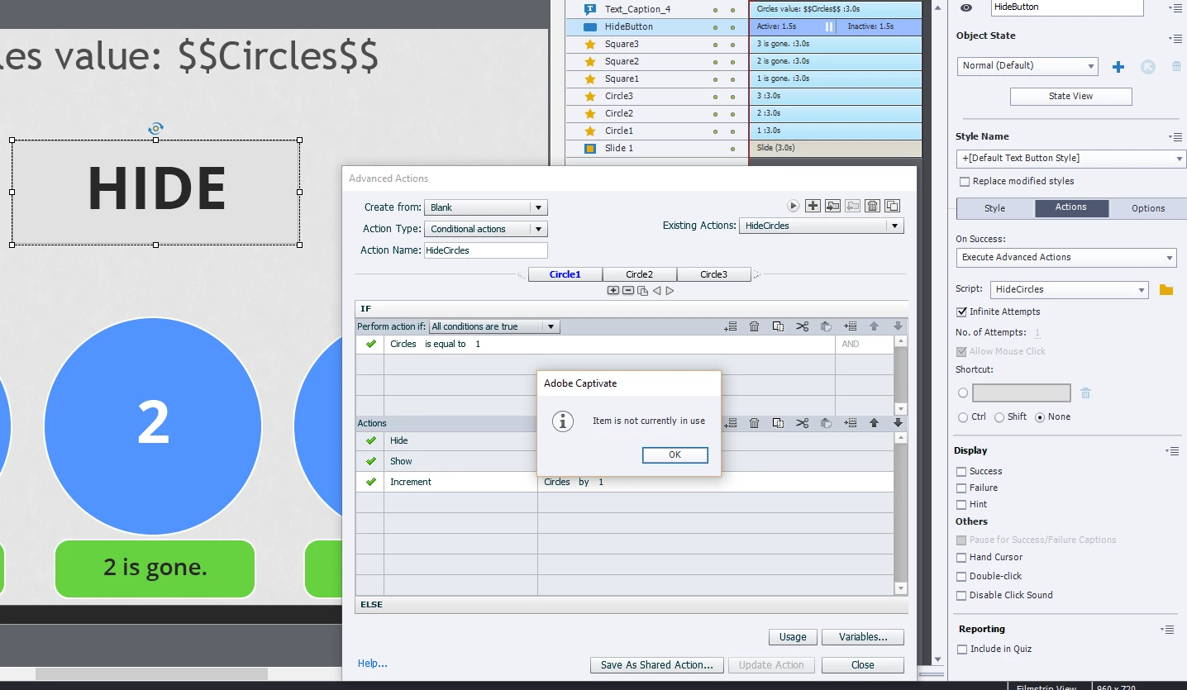The height and width of the screenshot is (690, 1187).
Task: Click the Import shared action icon
Action: 832,206
